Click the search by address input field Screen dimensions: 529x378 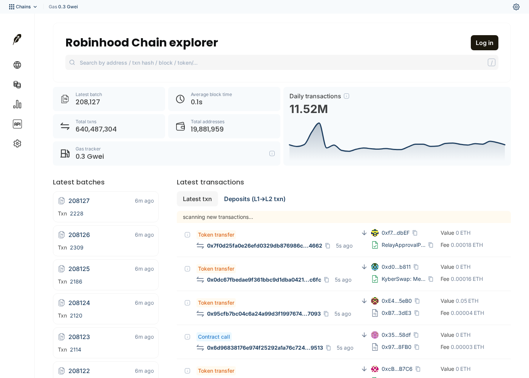tap(282, 62)
